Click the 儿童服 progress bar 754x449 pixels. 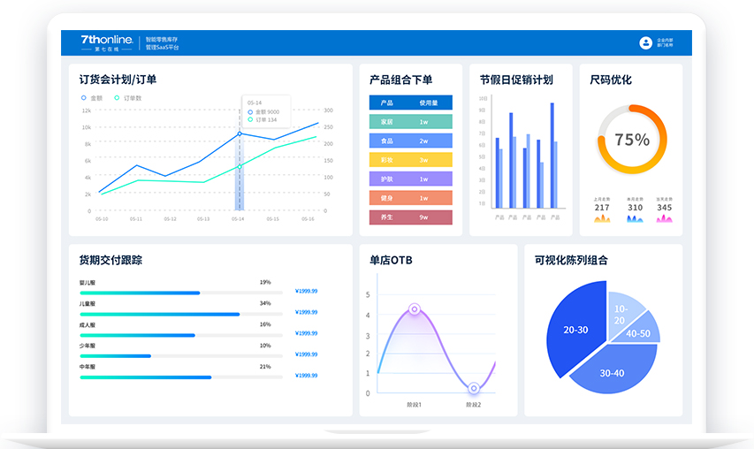click(160, 314)
